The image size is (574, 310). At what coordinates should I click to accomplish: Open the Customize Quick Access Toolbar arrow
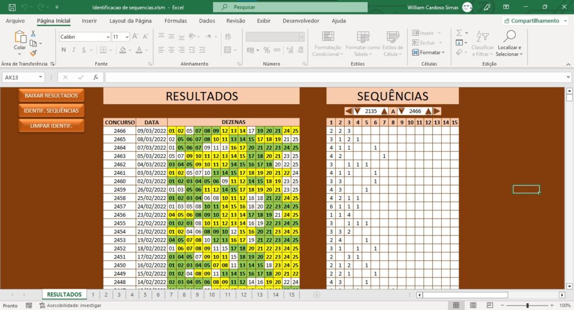57,7
